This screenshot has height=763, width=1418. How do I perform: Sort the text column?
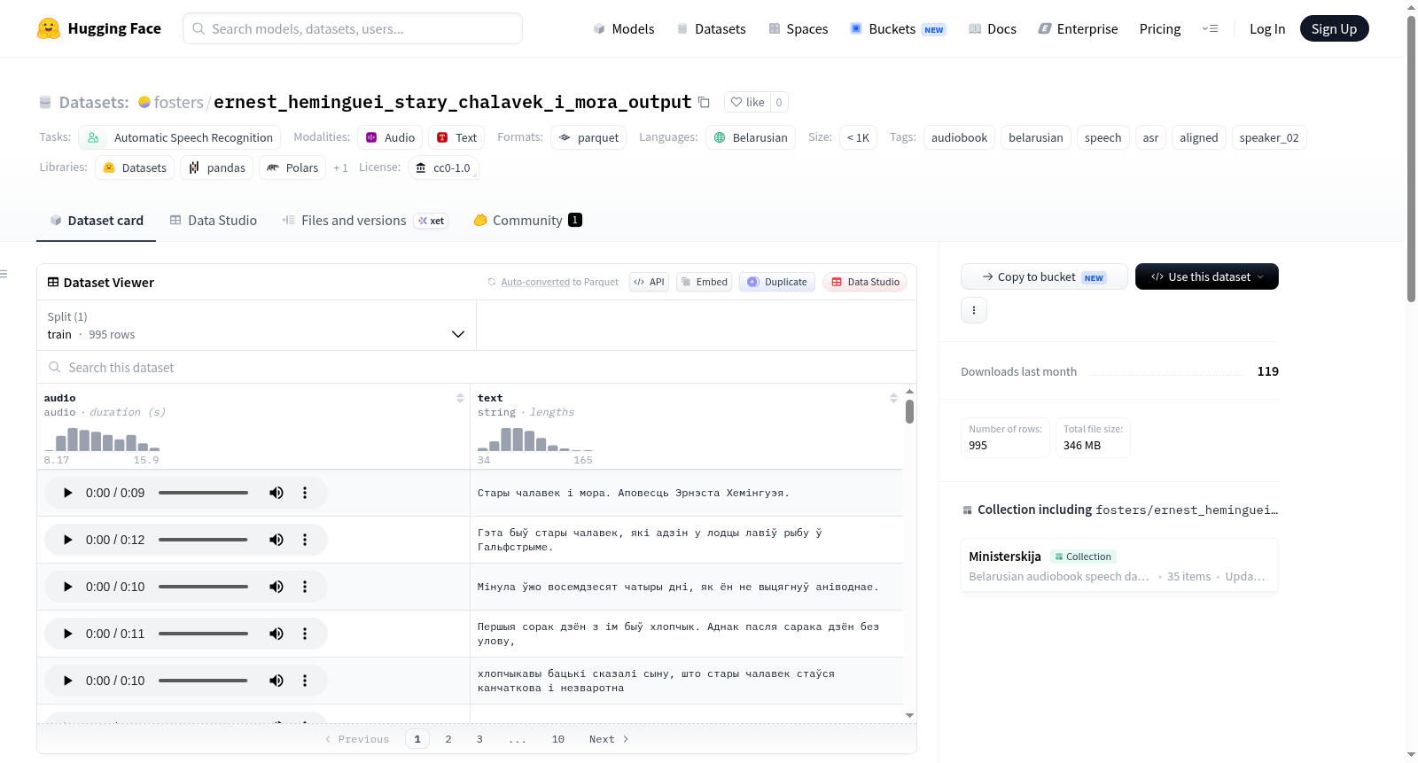click(893, 398)
